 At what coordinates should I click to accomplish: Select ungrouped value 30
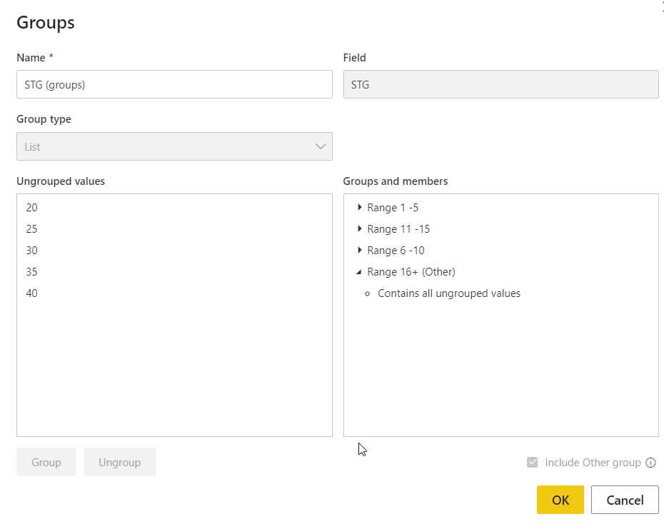pyautogui.click(x=31, y=251)
